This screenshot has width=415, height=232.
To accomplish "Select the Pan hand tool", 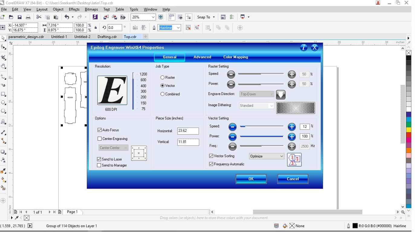I will [x=3, y=66].
